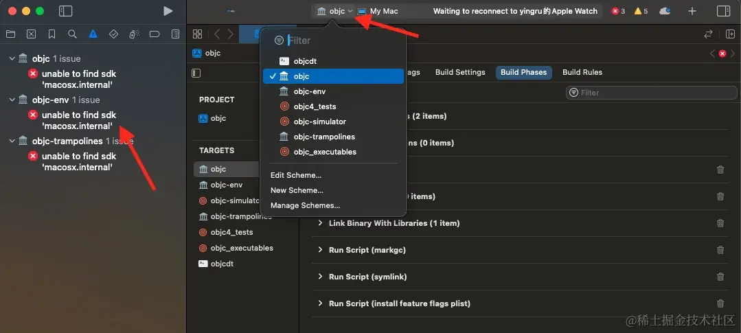Viewport: 741px width, 333px height.
Task: Select the sdk error under objc
Action: point(72,80)
